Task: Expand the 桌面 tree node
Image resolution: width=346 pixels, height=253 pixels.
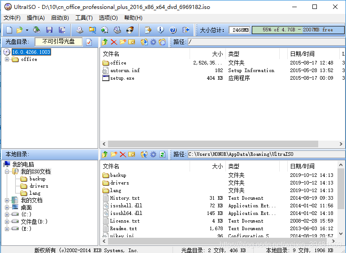Action: [x=7, y=207]
